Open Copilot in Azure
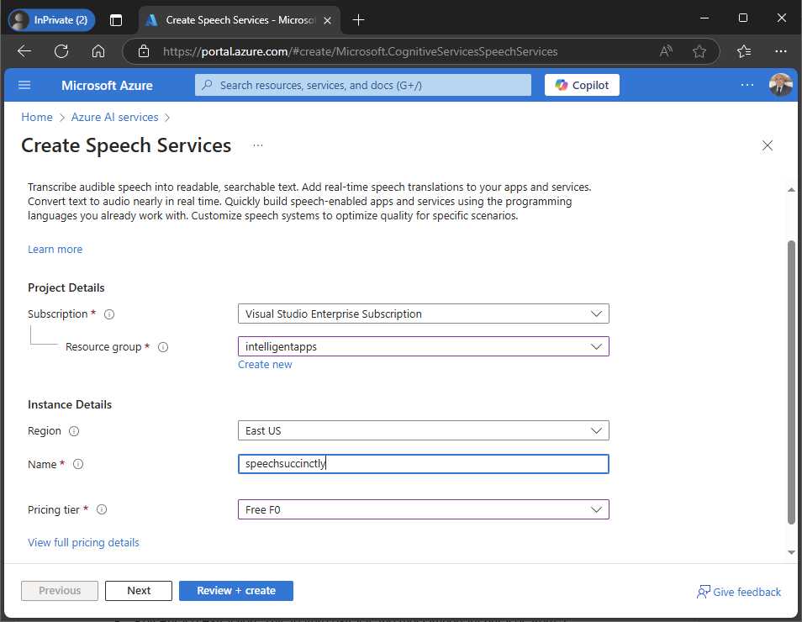This screenshot has width=802, height=622. [582, 85]
